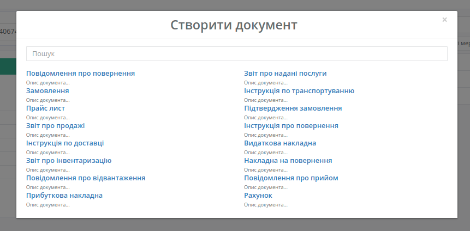470x231 pixels.
Task: Select Інструкція по доставці
Action: click(65, 143)
